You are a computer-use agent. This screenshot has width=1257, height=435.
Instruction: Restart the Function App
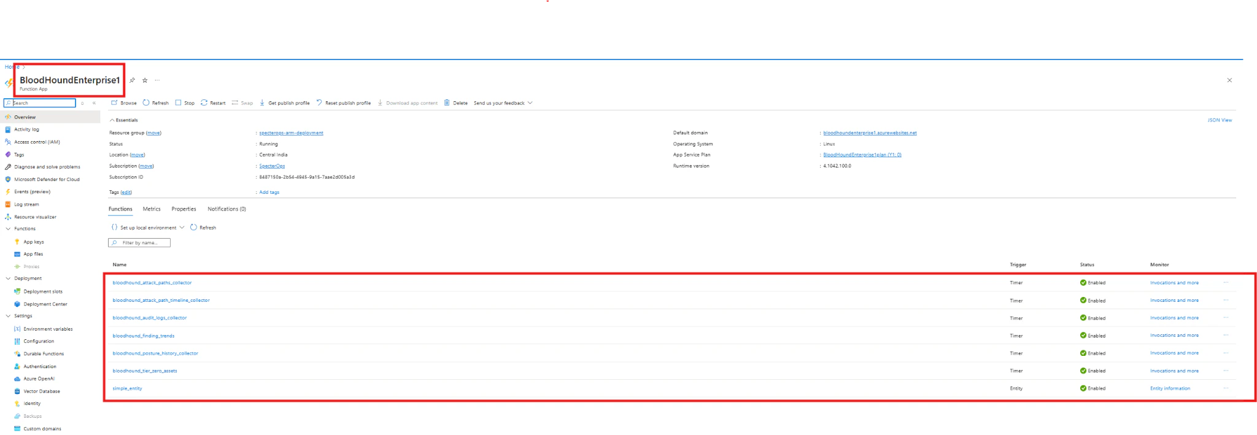pos(213,103)
